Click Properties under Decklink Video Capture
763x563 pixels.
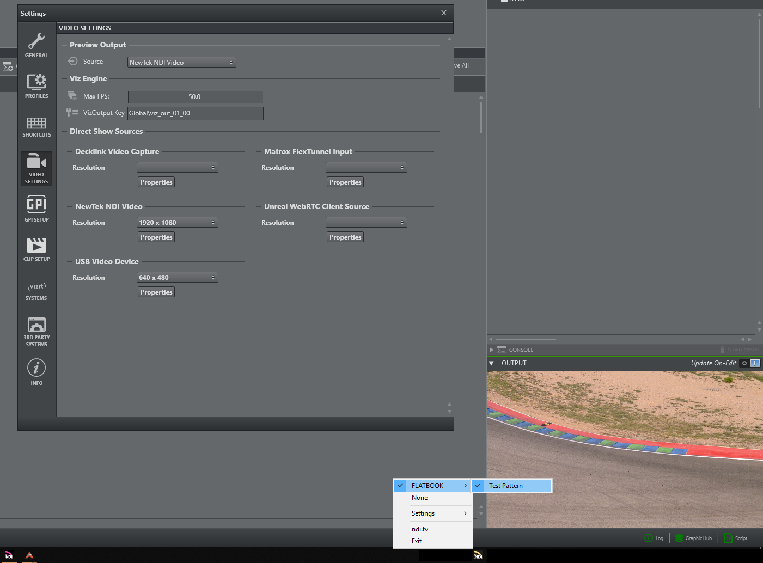(x=156, y=182)
